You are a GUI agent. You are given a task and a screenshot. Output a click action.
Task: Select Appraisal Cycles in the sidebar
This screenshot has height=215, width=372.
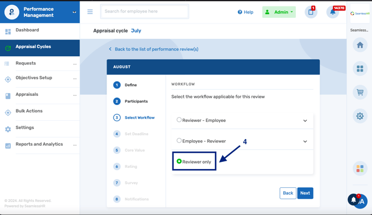point(40,48)
